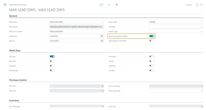The width and height of the screenshot is (206, 110).
Task: Click the trash delete icon
Action: point(117,5)
